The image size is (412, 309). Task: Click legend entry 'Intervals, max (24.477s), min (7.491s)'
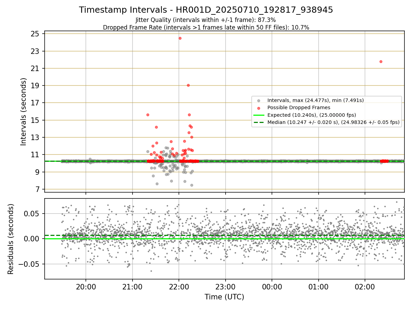click(x=316, y=100)
